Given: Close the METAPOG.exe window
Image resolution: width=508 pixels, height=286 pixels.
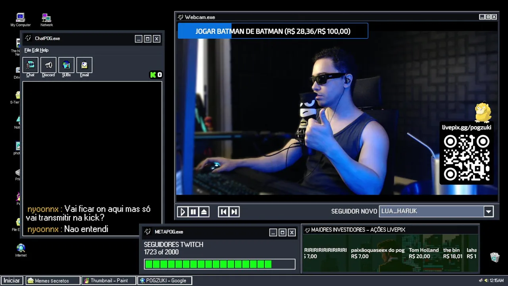Looking at the screenshot, I should point(292,232).
